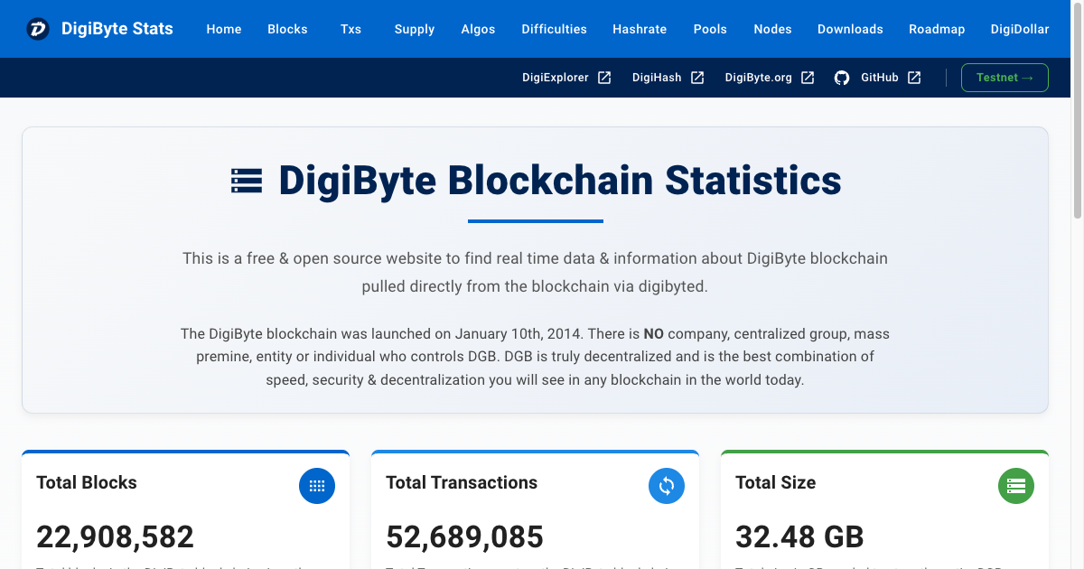
Task: Open the Roadmap page
Action: pos(937,29)
